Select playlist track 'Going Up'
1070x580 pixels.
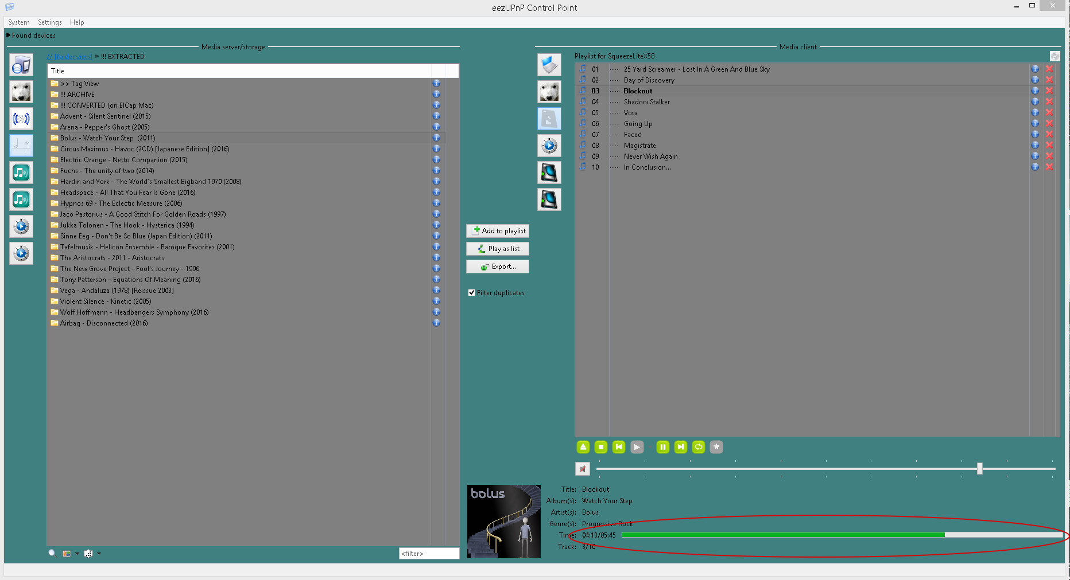[638, 124]
